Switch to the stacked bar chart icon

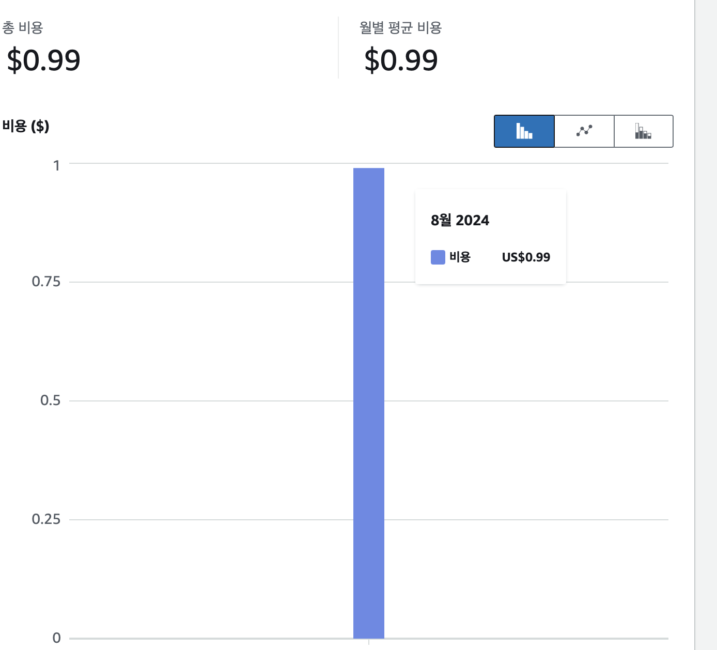(x=644, y=131)
